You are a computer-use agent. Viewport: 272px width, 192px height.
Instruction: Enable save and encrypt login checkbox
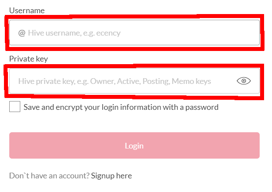pyautogui.click(x=15, y=106)
